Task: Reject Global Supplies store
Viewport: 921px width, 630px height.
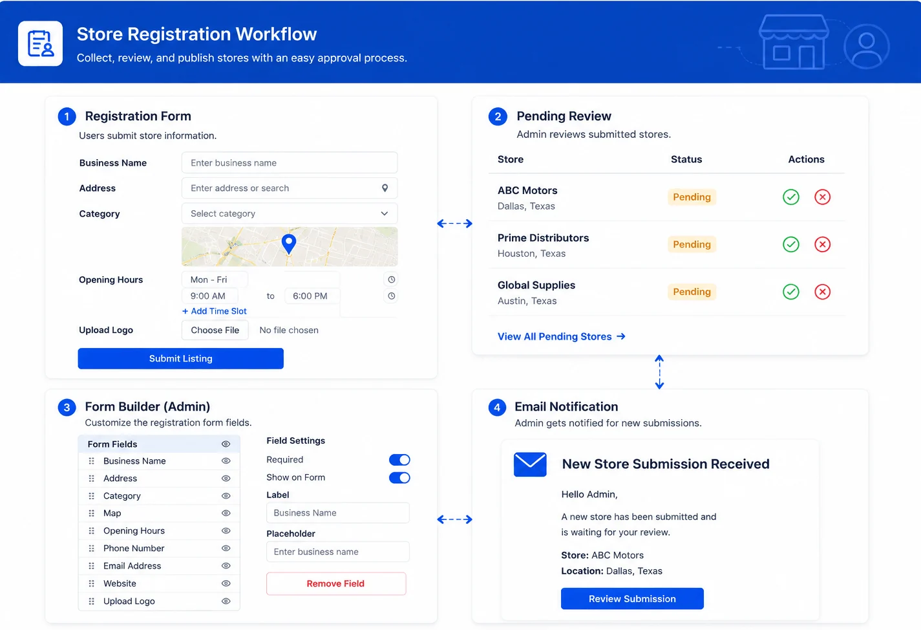Action: 822,292
